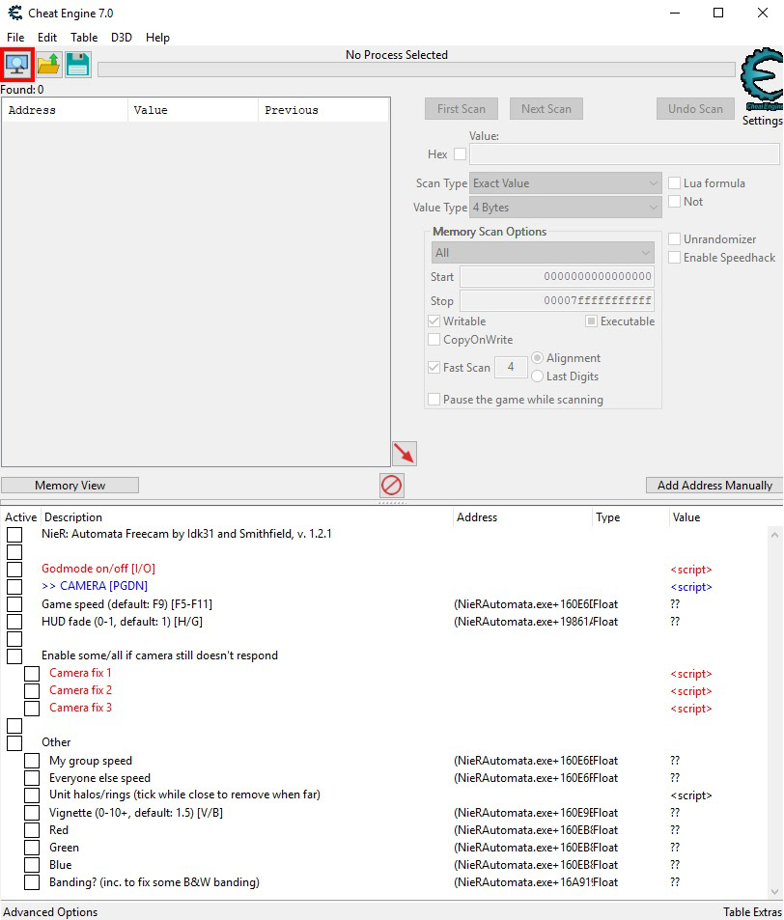Activate the Vignette entry checkbox
This screenshot has height=920, width=784.
32,813
